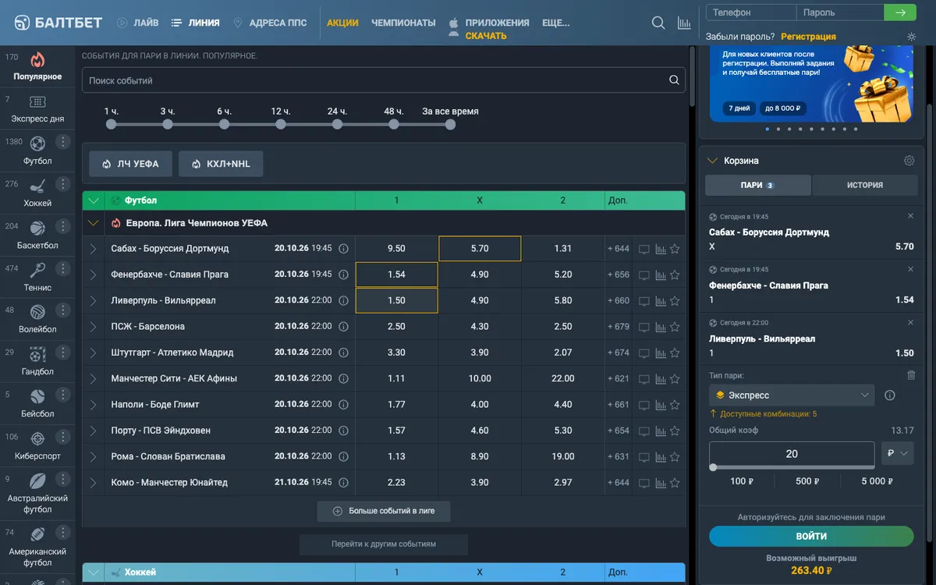Favorite the Порту - ПСВ Эйндховен match
The height and width of the screenshot is (585, 936).
[x=675, y=431]
